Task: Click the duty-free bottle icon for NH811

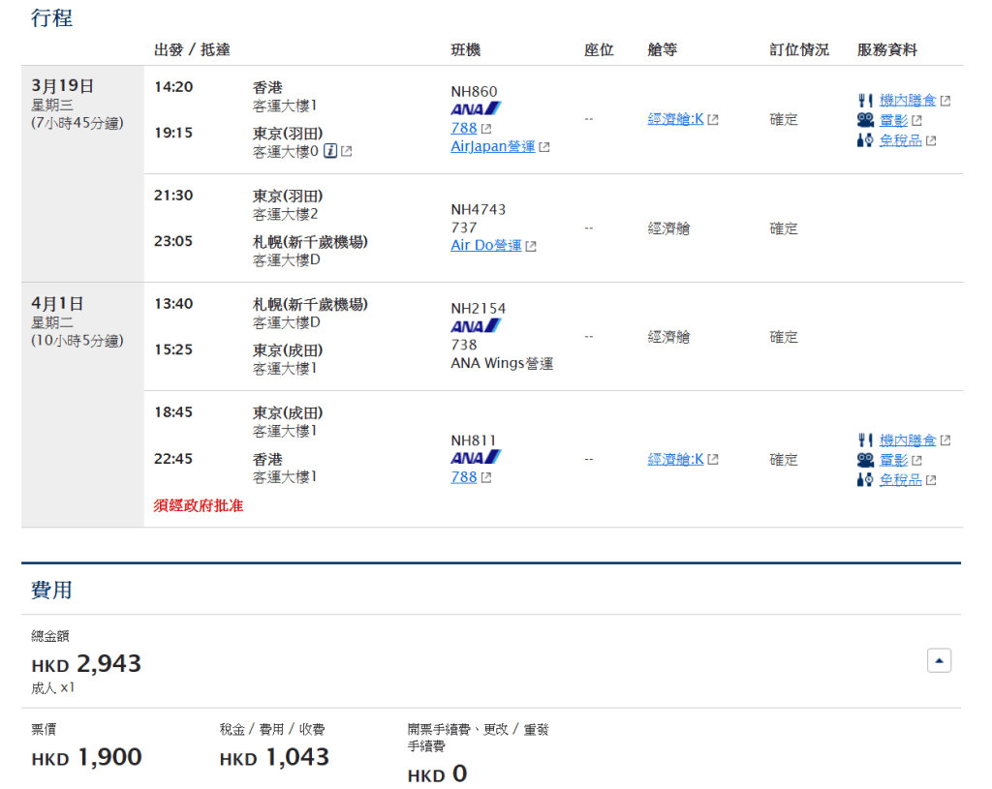Action: [865, 479]
